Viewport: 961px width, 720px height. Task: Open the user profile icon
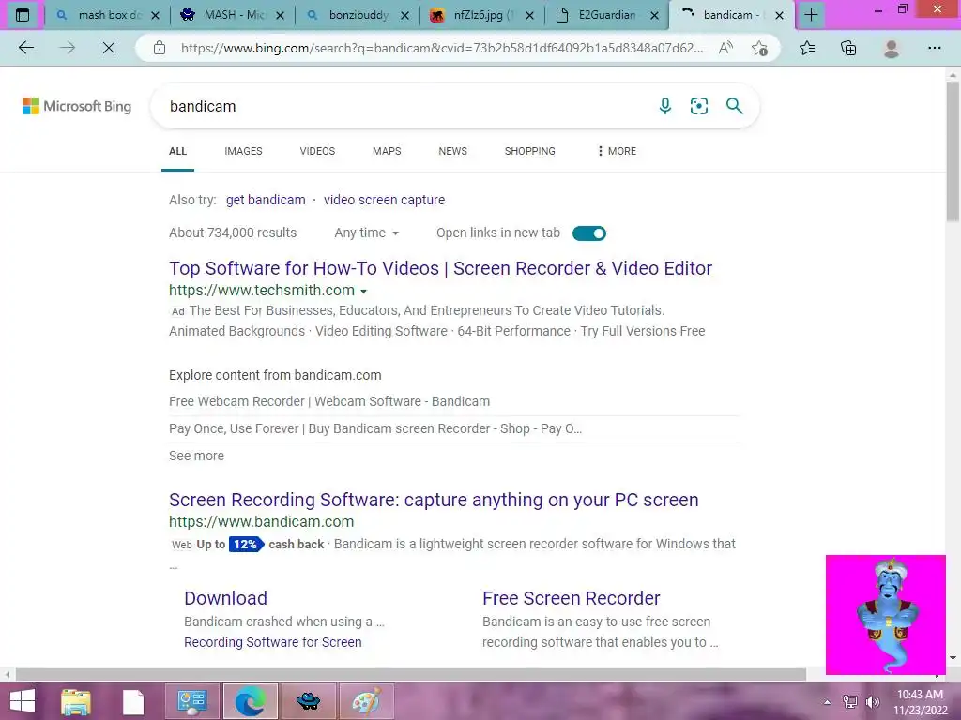(x=892, y=48)
